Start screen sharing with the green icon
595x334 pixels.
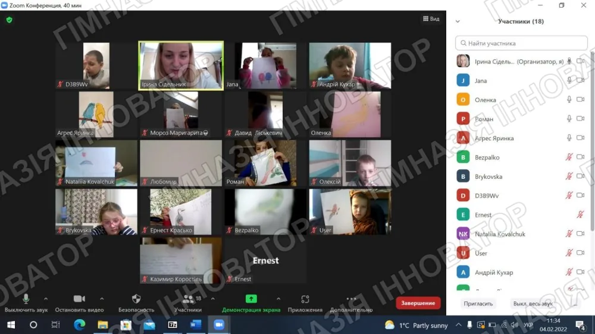251,299
